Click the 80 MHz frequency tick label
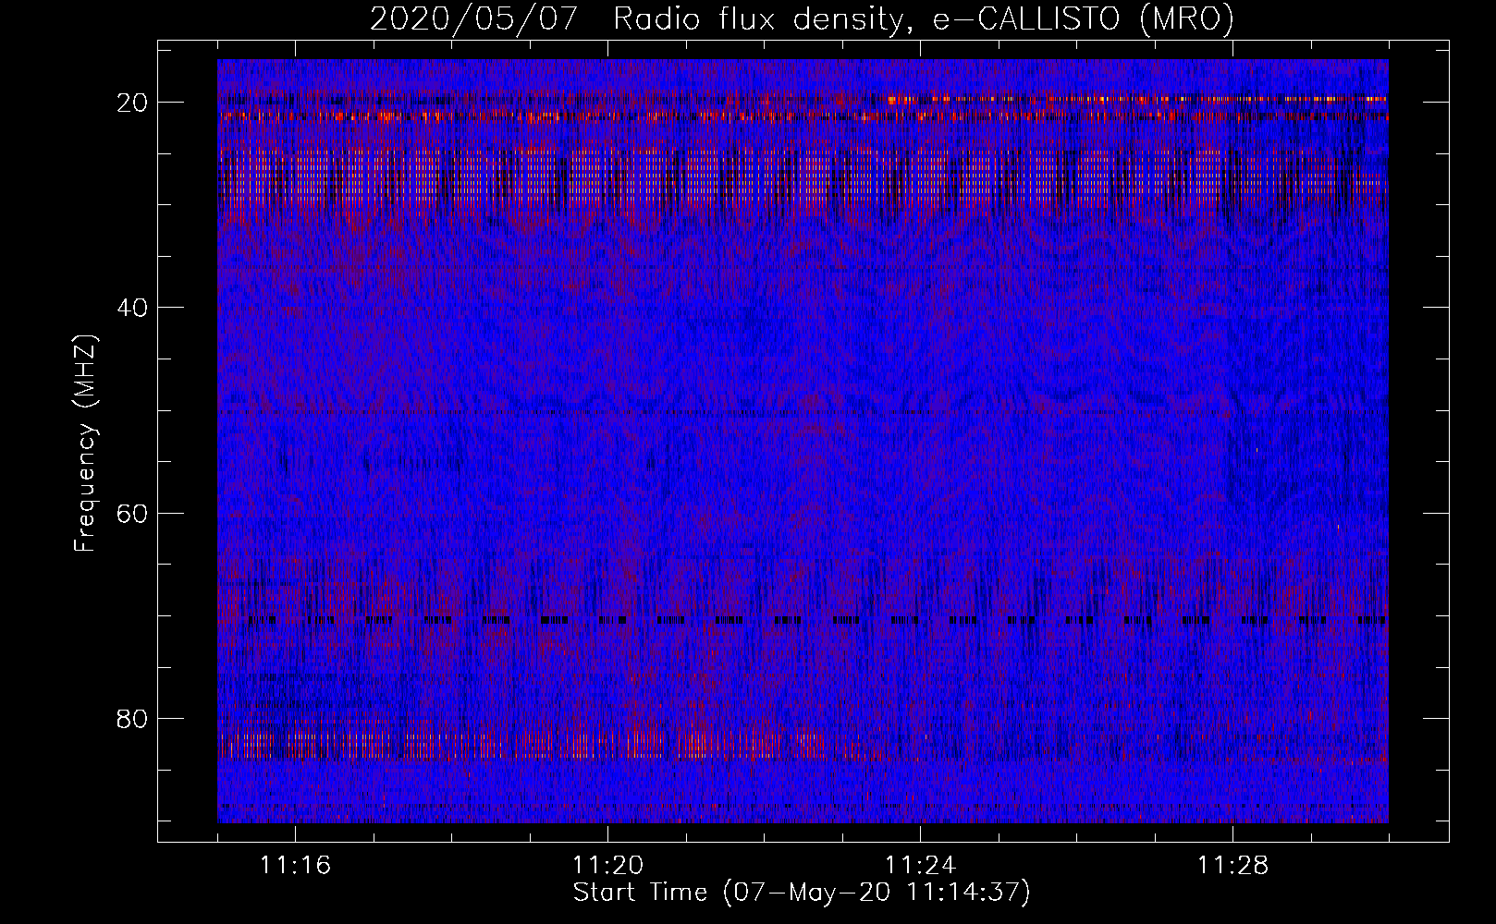 pyautogui.click(x=132, y=718)
